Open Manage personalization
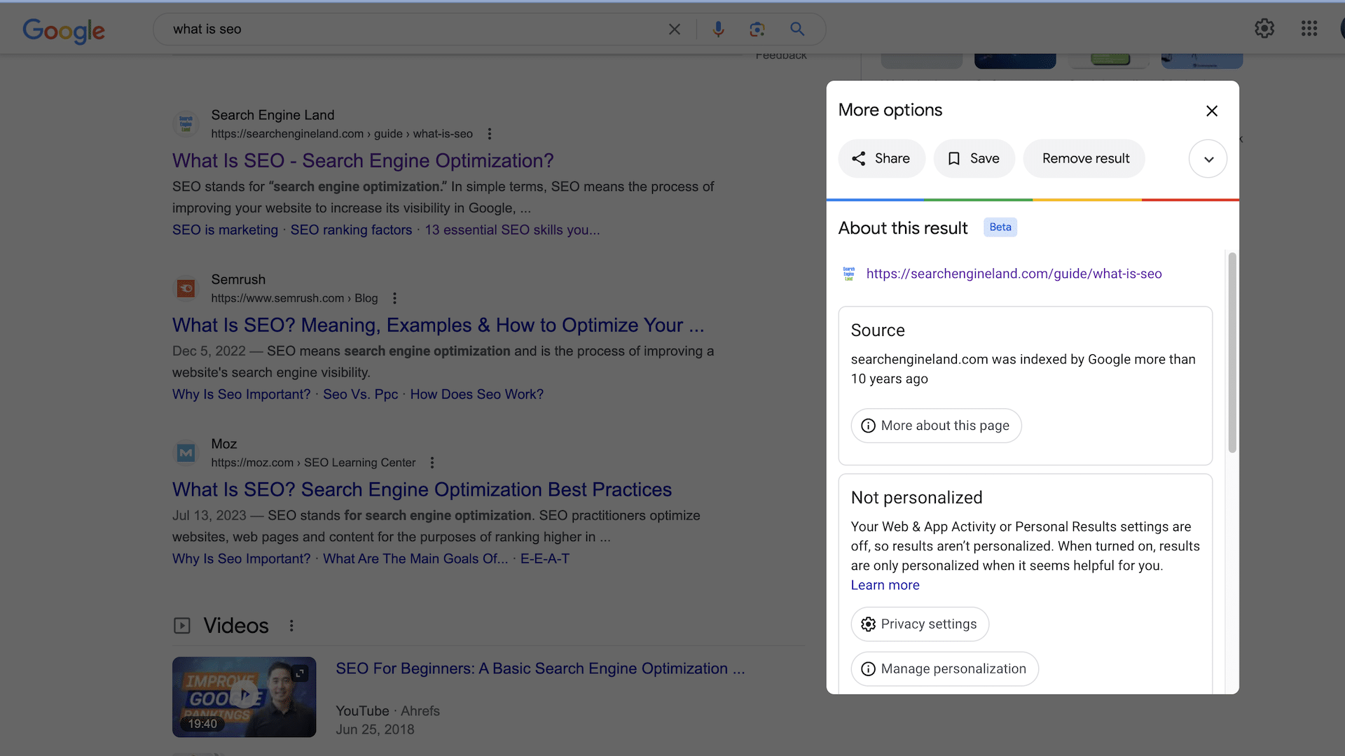1345x756 pixels. [944, 669]
